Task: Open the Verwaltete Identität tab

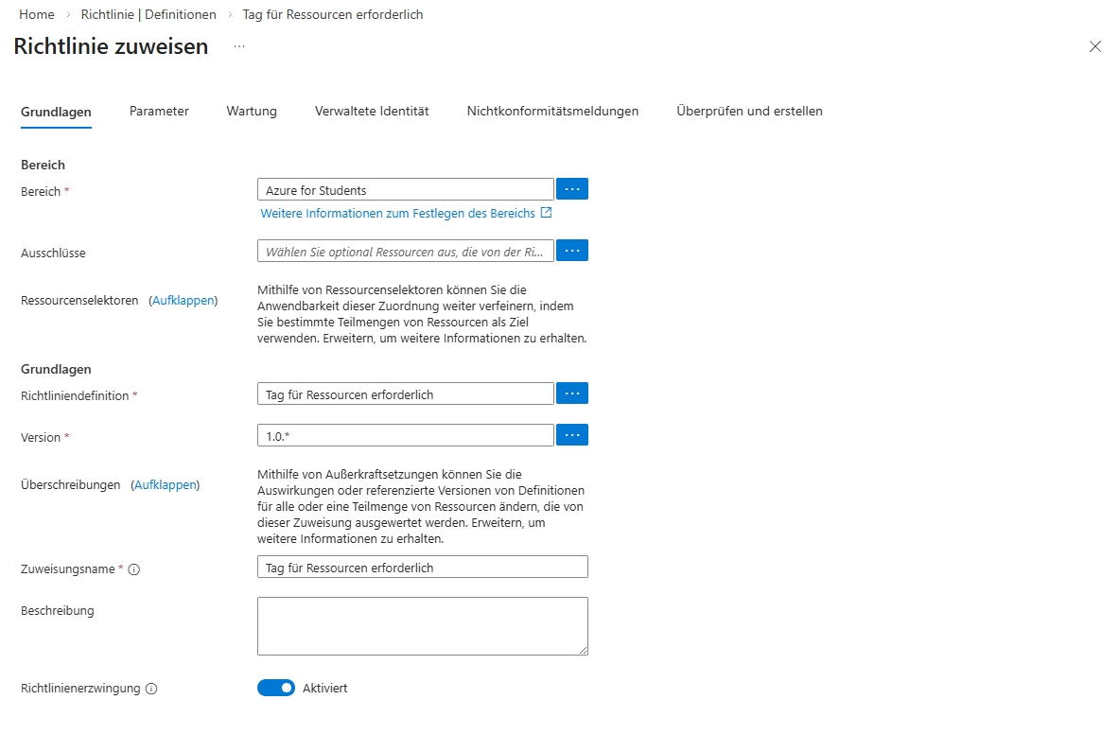Action: tap(372, 111)
